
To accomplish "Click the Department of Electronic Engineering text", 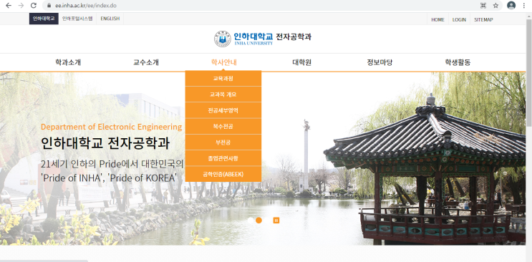I will [111, 127].
